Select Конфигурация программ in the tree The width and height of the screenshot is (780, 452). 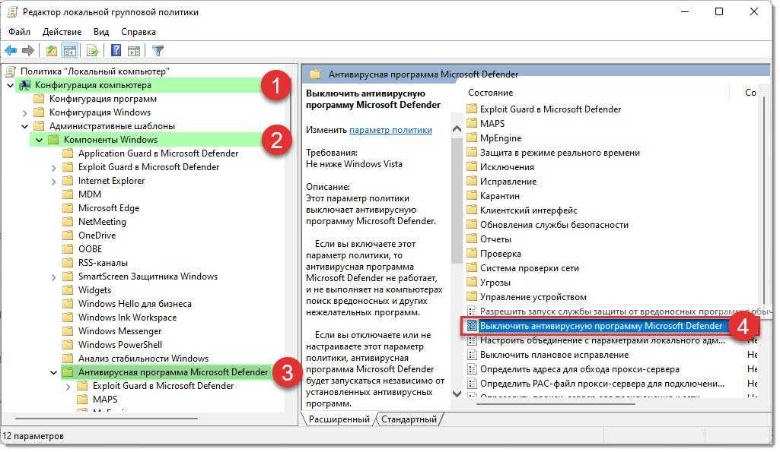103,99
